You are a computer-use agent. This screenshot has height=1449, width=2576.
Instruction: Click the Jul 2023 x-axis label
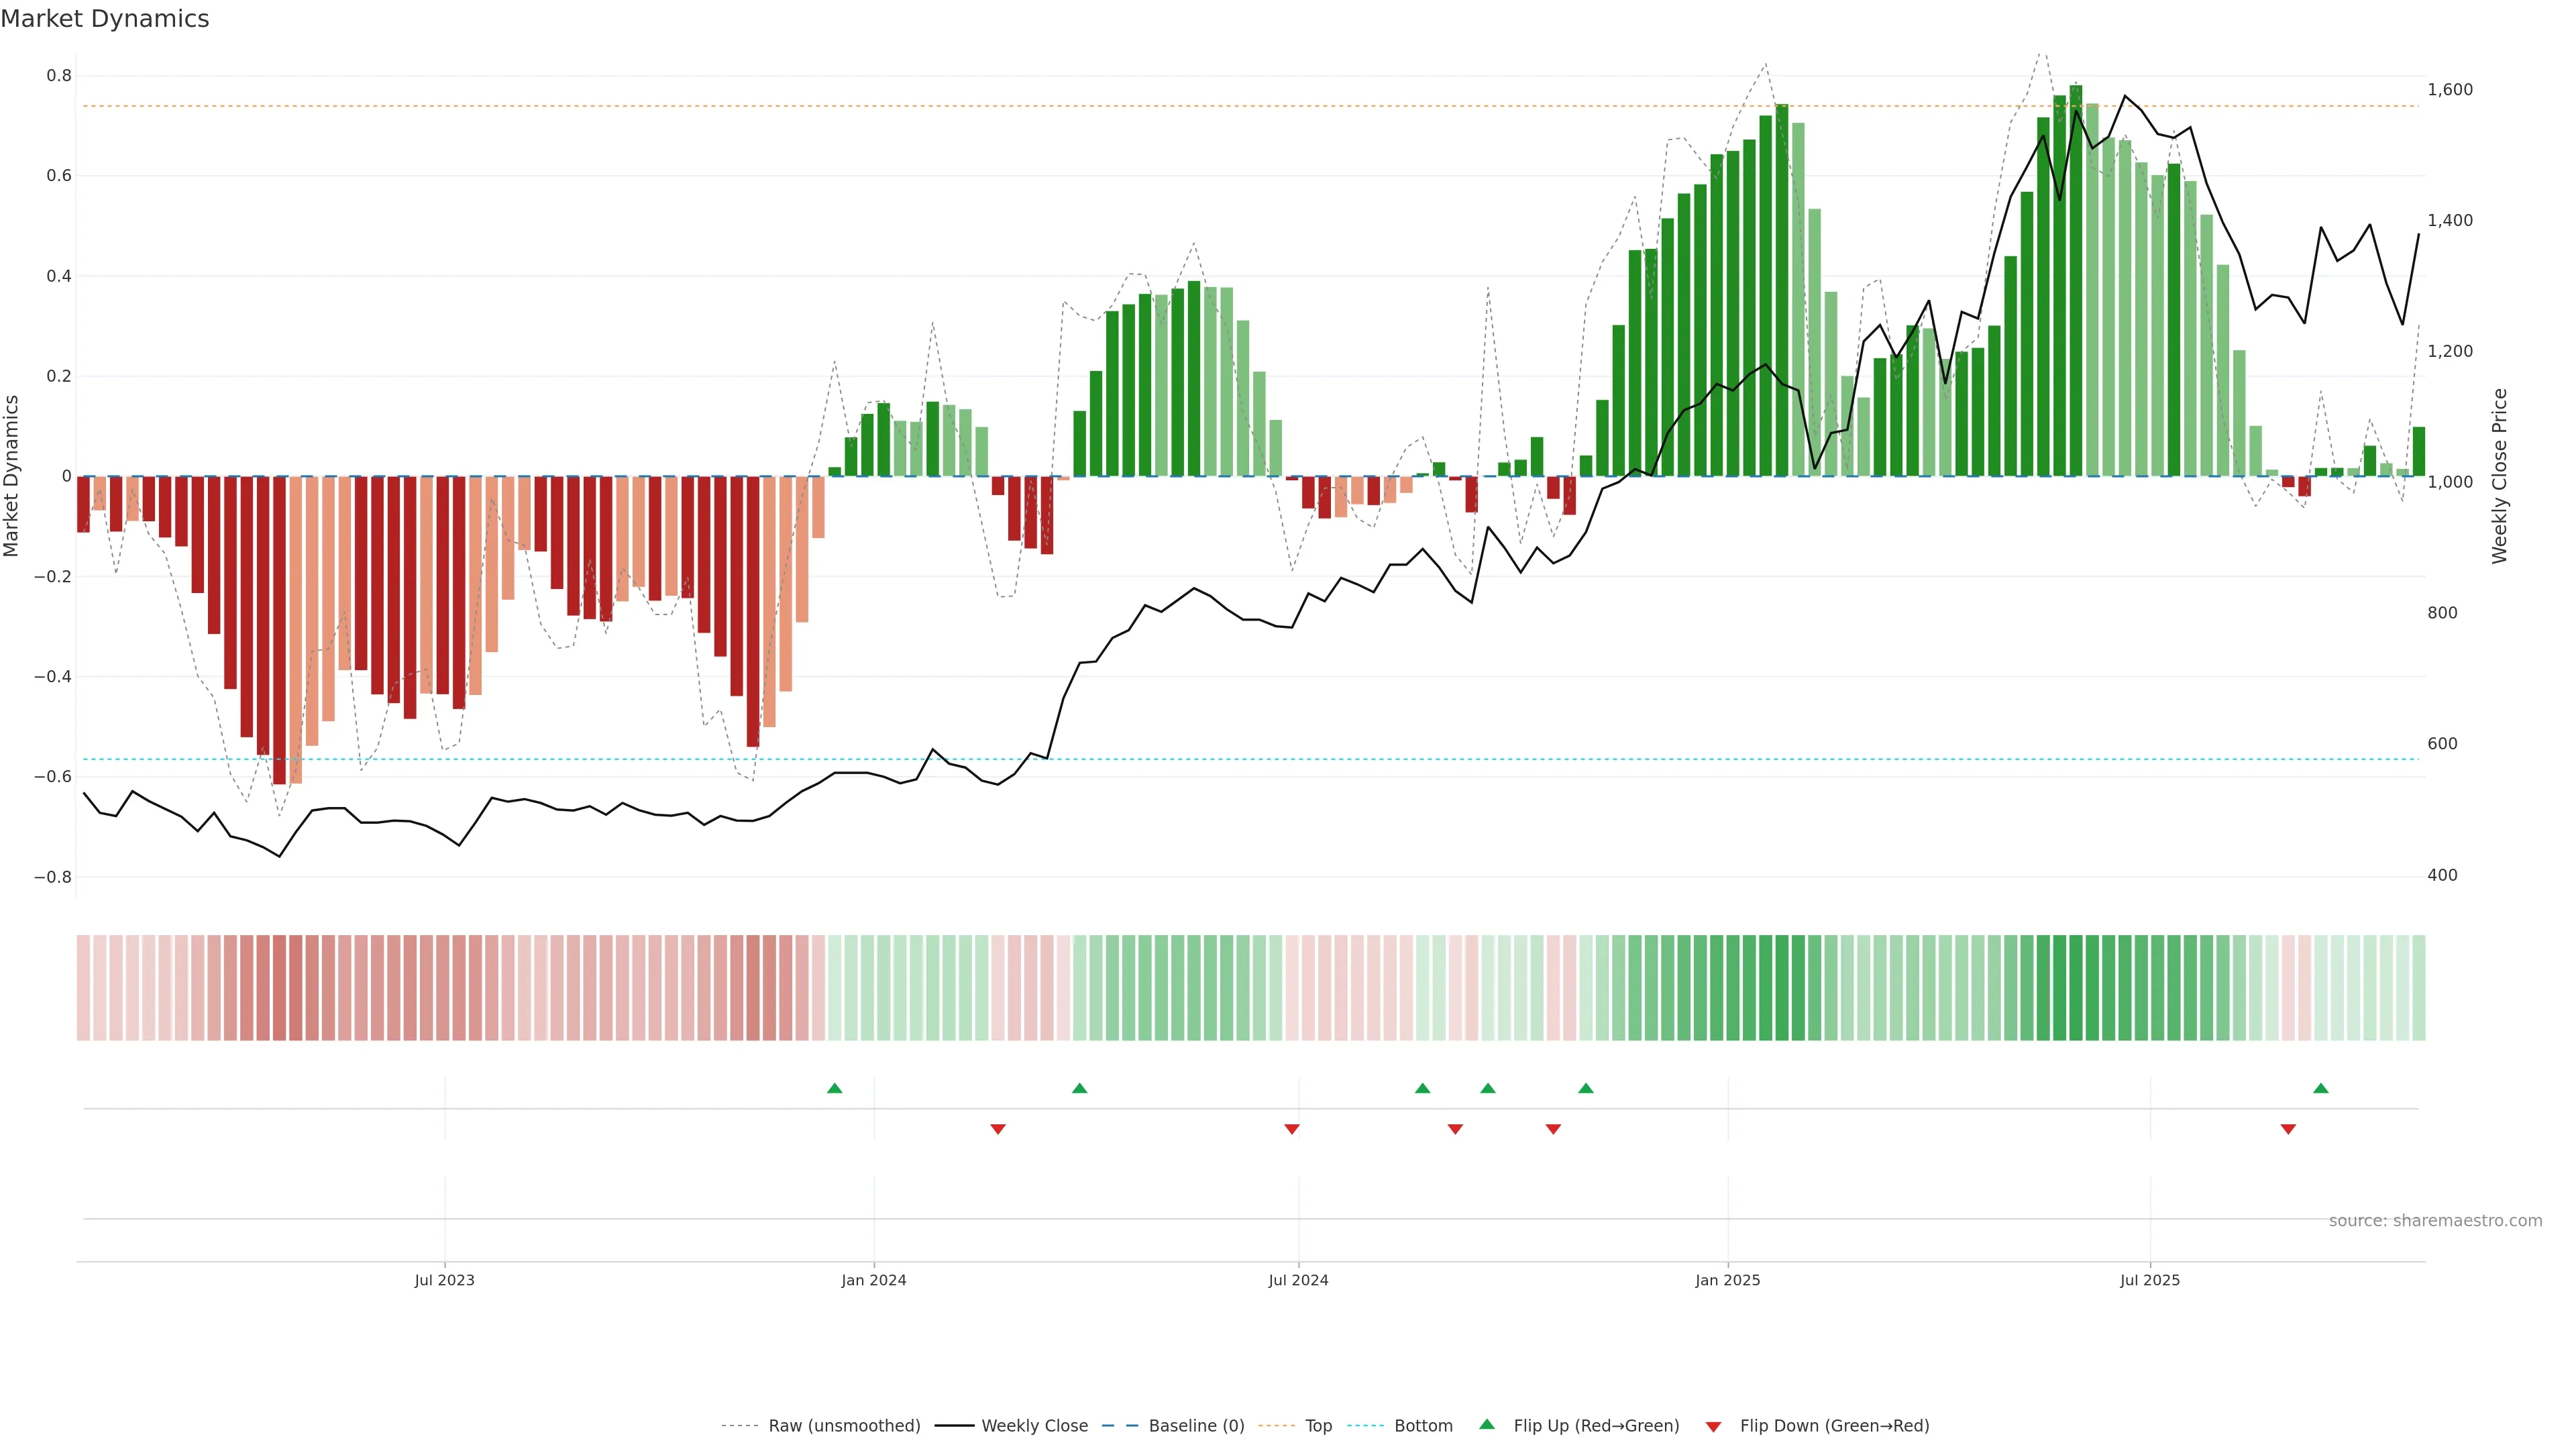(444, 1280)
